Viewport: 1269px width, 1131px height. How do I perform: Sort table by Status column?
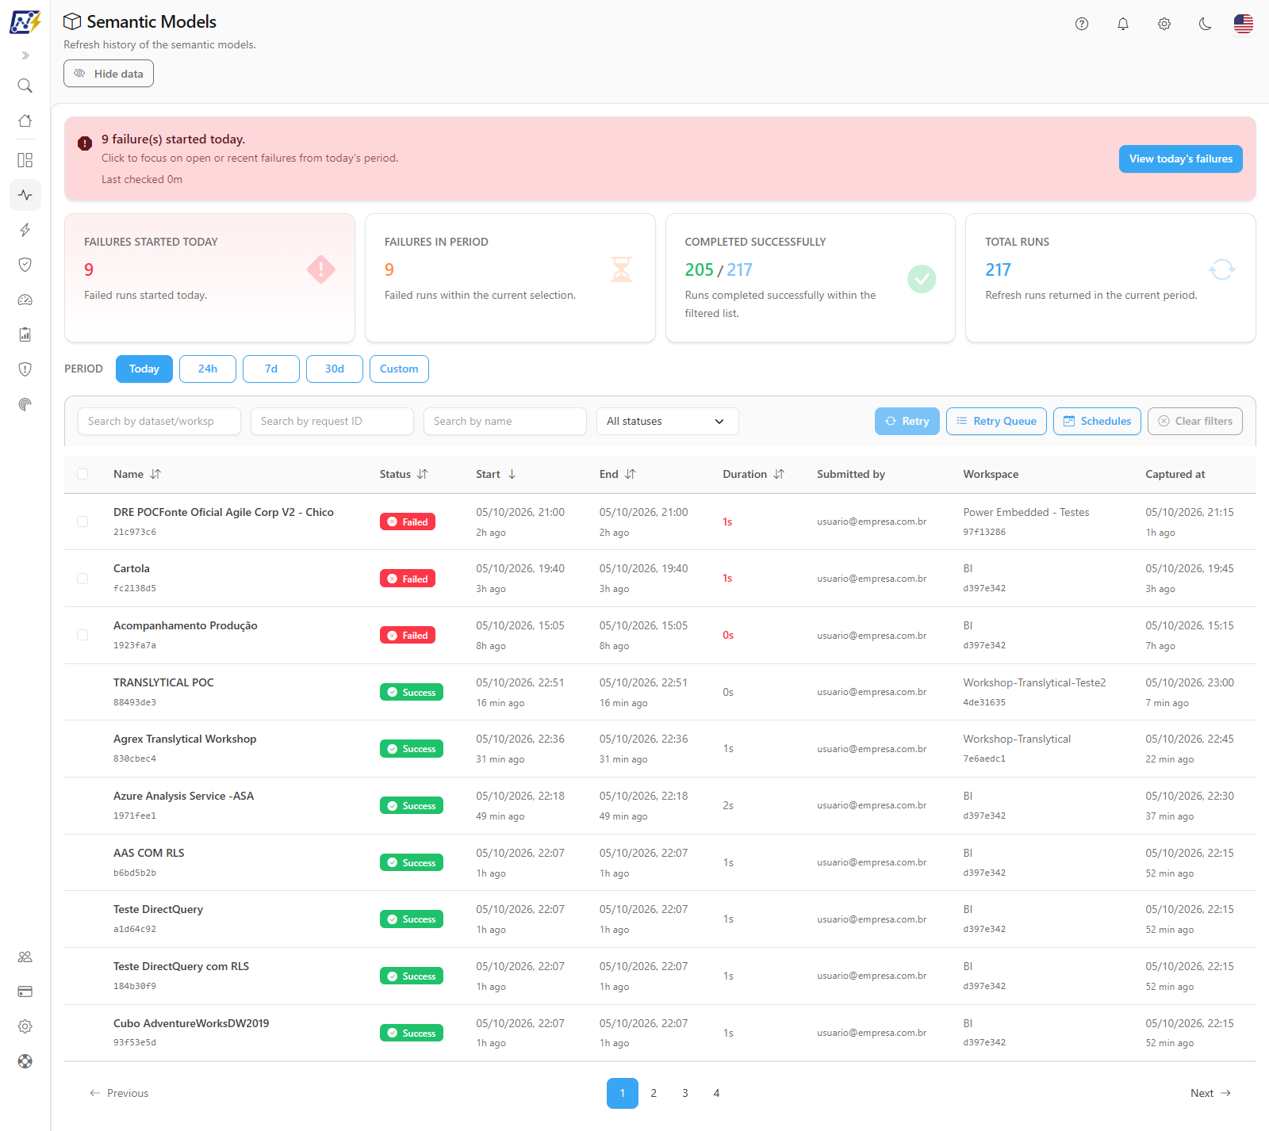[404, 474]
